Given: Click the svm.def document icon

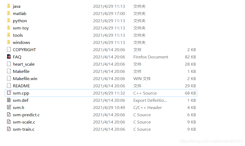Looking at the screenshot, I should 9,100.
